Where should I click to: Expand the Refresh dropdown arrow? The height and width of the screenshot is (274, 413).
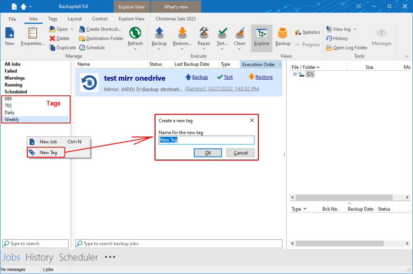coord(135,49)
